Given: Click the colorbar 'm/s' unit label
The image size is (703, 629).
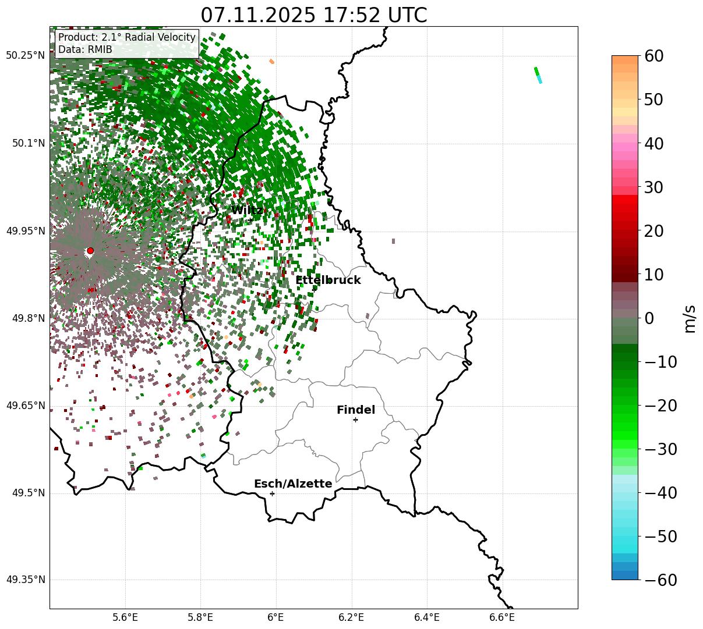Looking at the screenshot, I should pos(690,318).
